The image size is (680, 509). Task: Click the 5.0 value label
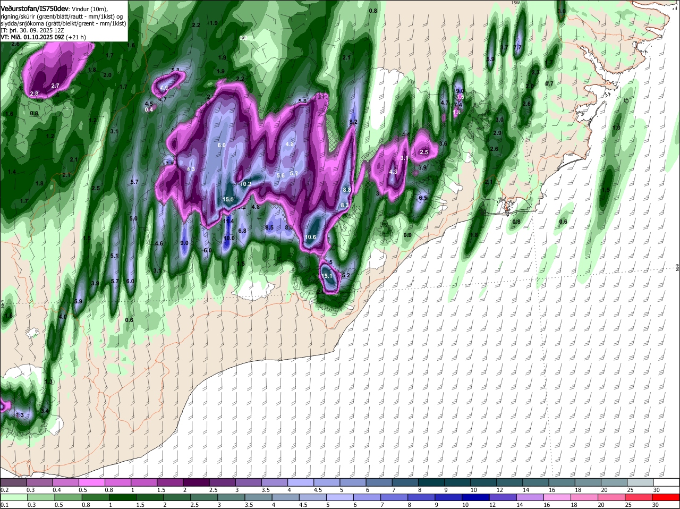click(x=133, y=218)
